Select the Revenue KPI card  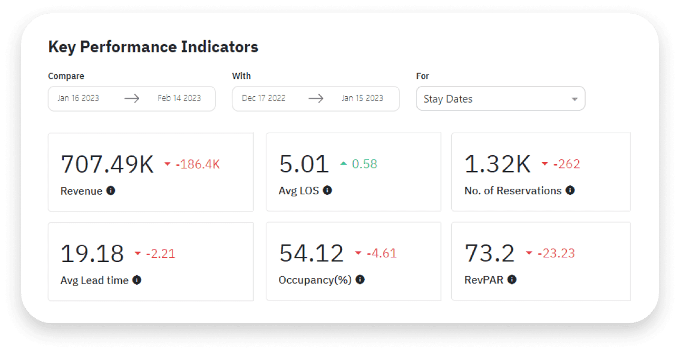151,172
